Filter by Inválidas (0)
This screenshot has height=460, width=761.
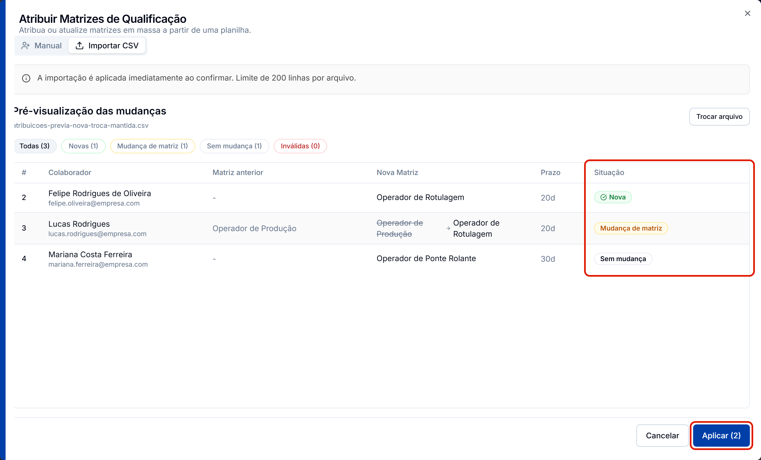300,146
